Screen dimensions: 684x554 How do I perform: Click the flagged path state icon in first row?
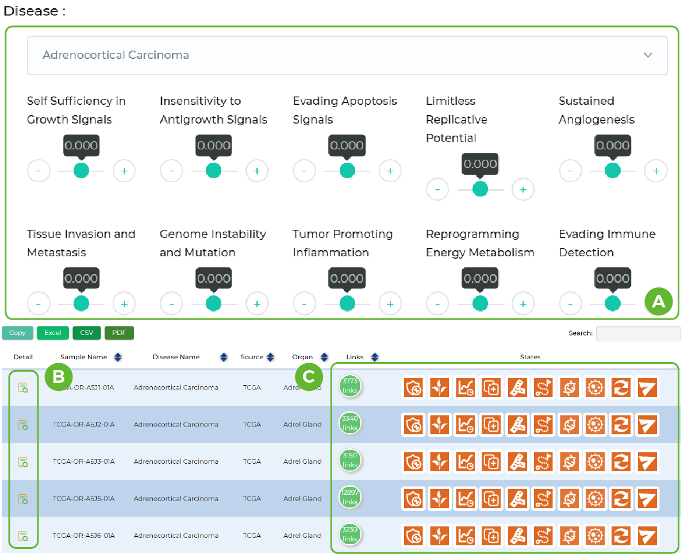543,388
